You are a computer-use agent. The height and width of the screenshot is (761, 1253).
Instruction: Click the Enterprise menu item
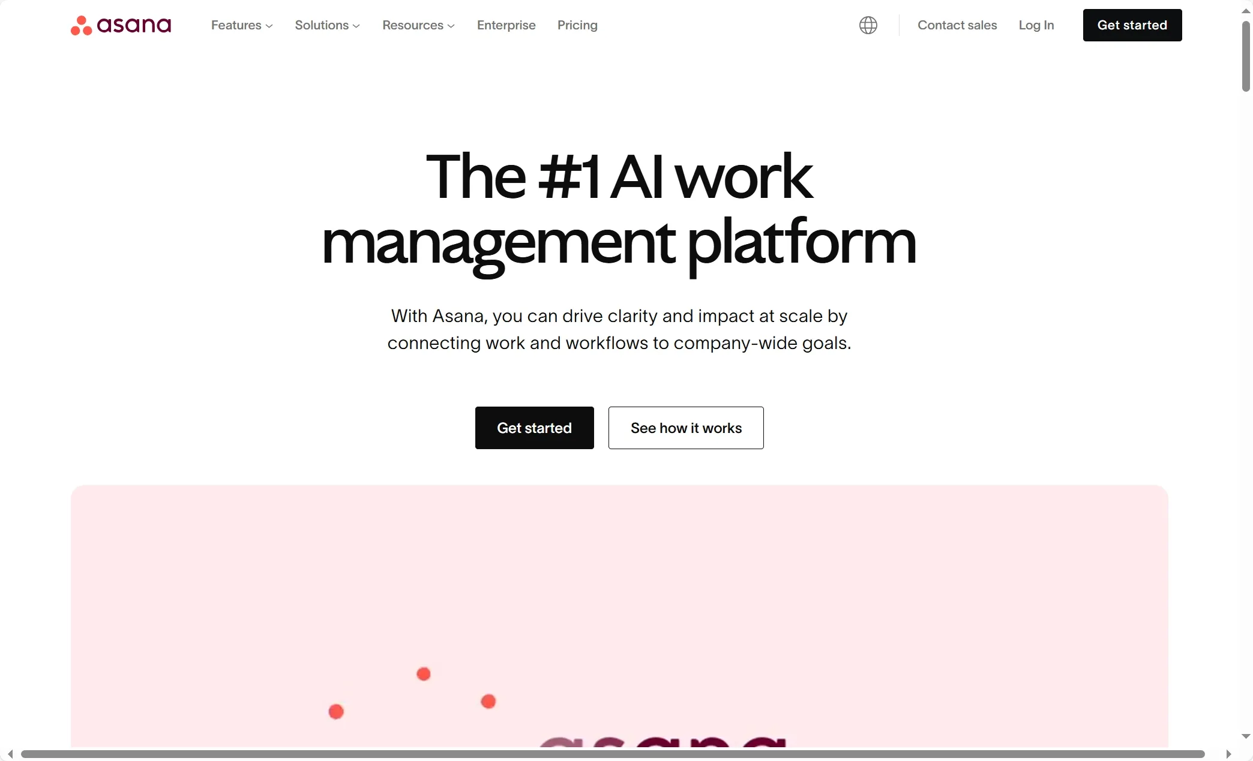click(506, 25)
